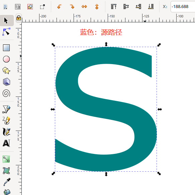
Task: Click the left-middle scale handle
Action: click(x=53, y=109)
